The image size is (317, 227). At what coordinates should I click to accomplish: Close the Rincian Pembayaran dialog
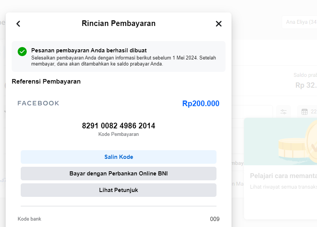pos(219,24)
